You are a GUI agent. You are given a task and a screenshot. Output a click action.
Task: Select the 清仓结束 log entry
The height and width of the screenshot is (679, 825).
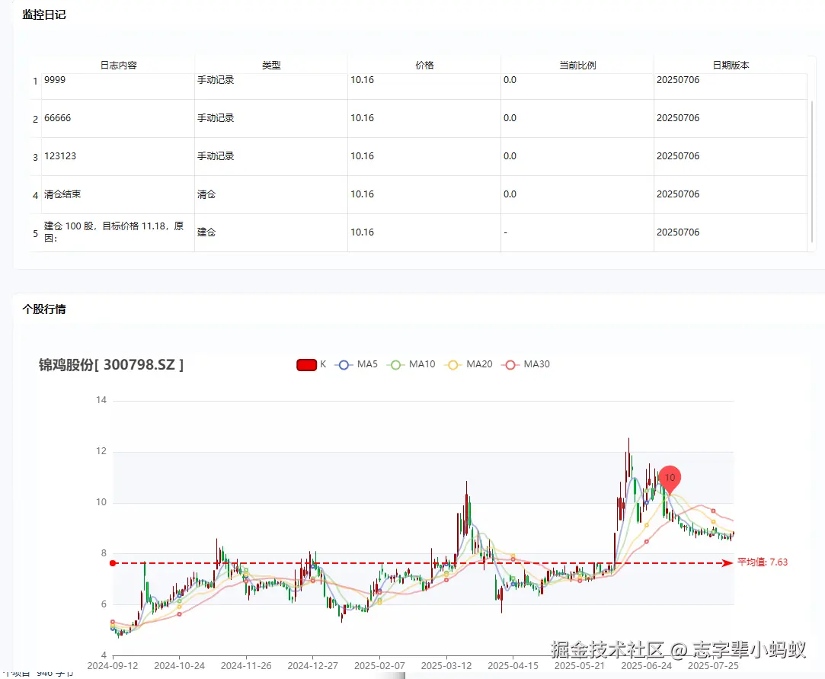point(418,195)
